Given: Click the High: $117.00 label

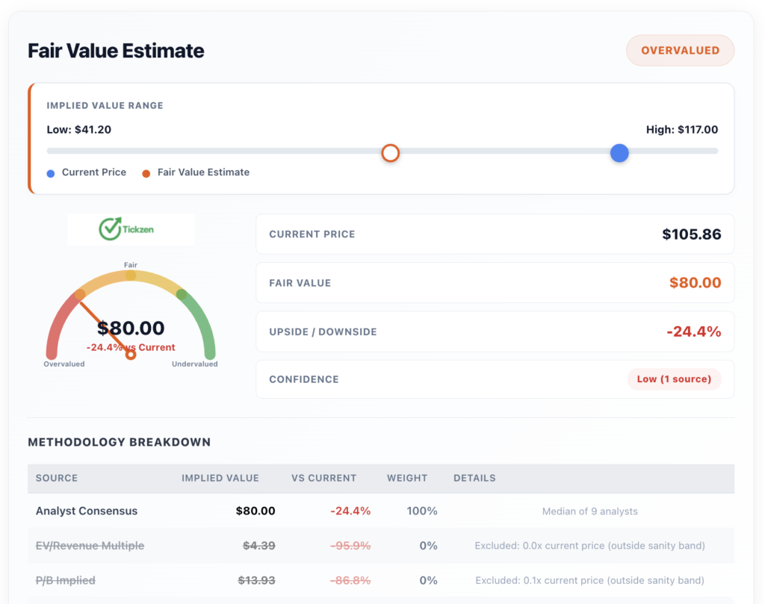Looking at the screenshot, I should point(682,130).
